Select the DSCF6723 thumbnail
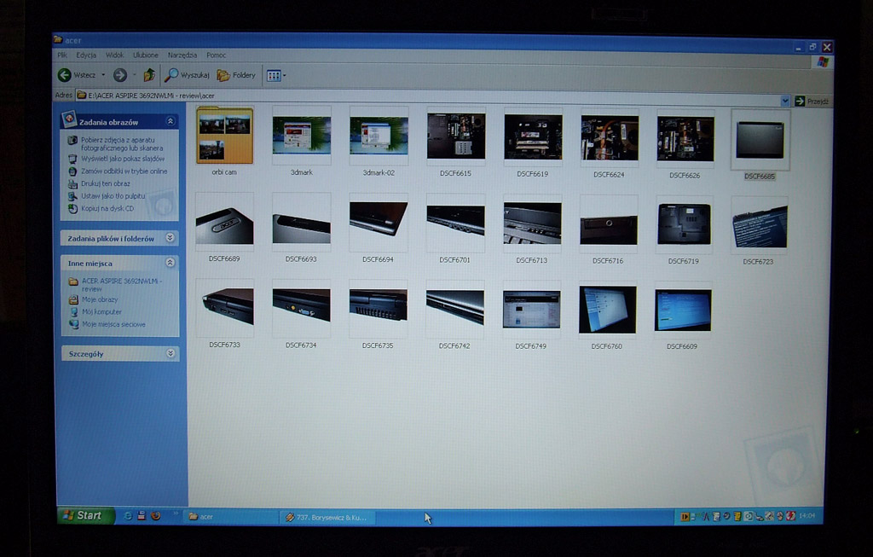The image size is (873, 557). (759, 225)
